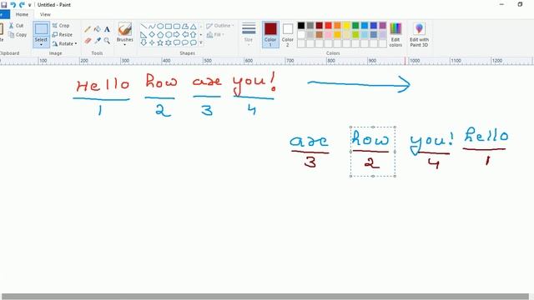Pick the purple palette color
The width and height of the screenshot is (534, 300).
[383, 26]
